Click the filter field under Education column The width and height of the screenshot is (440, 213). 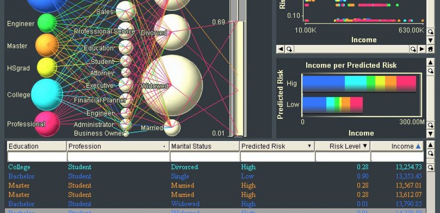pos(36,157)
